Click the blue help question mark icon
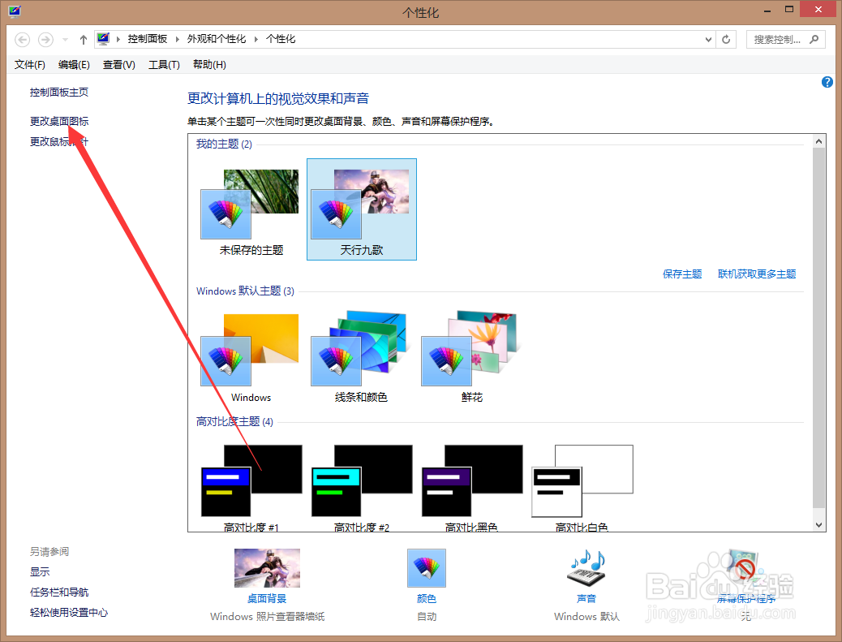The height and width of the screenshot is (642, 842). [x=827, y=81]
